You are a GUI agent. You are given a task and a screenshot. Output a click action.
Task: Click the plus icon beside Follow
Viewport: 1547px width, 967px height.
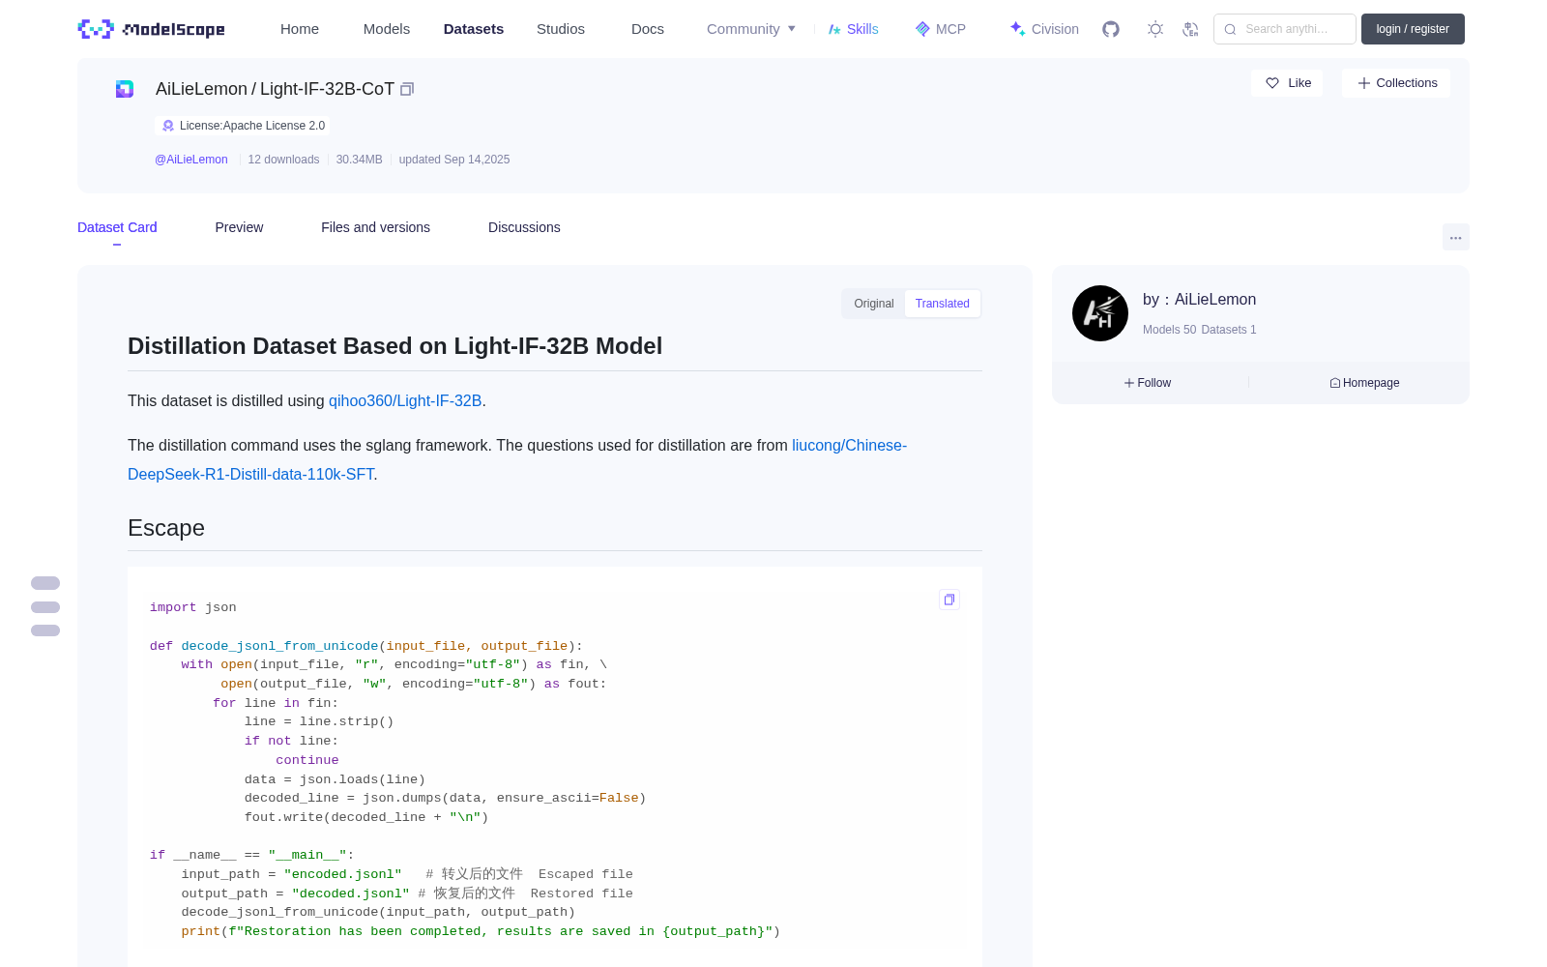click(x=1129, y=383)
